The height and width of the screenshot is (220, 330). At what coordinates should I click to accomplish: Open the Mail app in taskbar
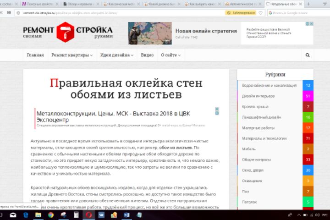click(13, 215)
